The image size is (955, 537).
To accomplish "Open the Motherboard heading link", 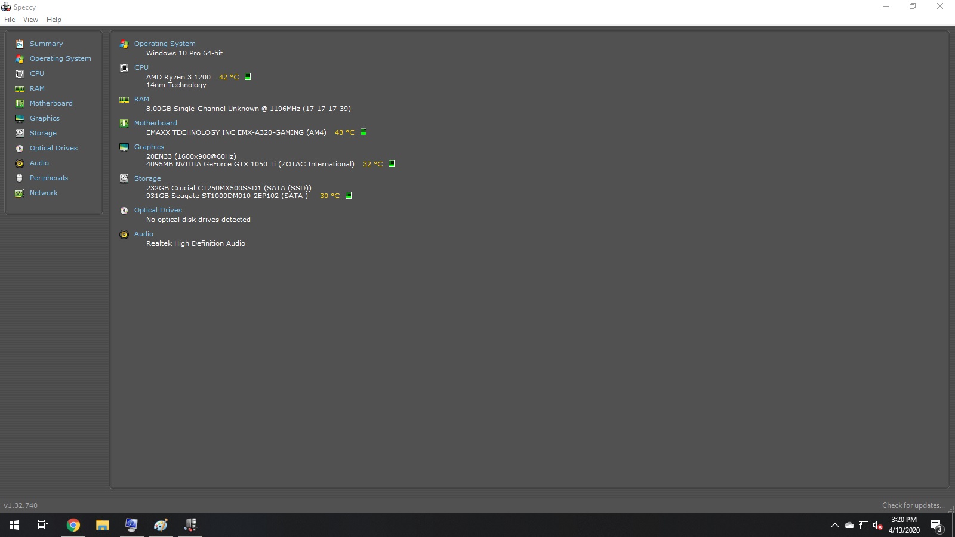I will tap(156, 123).
